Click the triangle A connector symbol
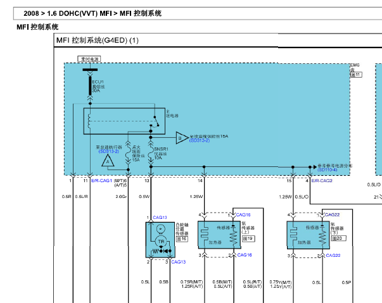This screenshot has height=303, width=382. [108, 161]
